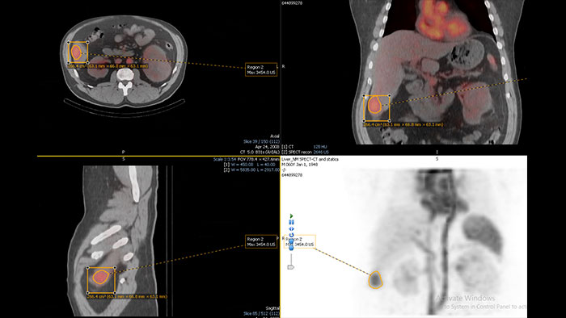The height and width of the screenshot is (318, 566).
Task: Click the lower blue dot icon in cine controls
Action: 291,248
